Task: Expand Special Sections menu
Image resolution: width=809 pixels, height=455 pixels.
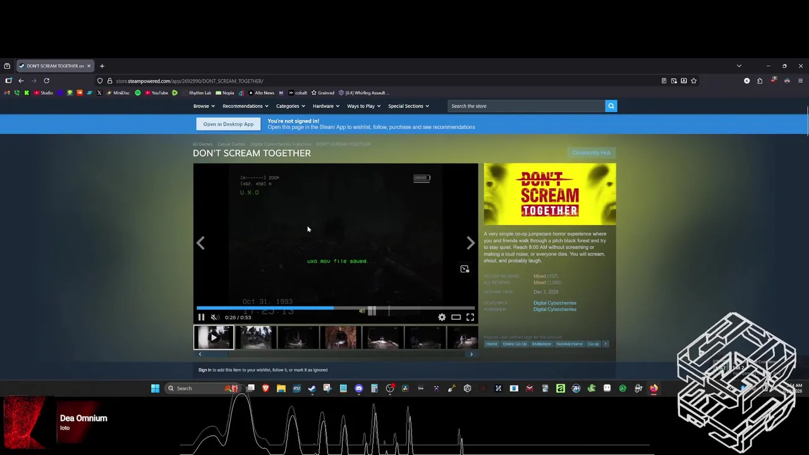Action: tap(408, 106)
